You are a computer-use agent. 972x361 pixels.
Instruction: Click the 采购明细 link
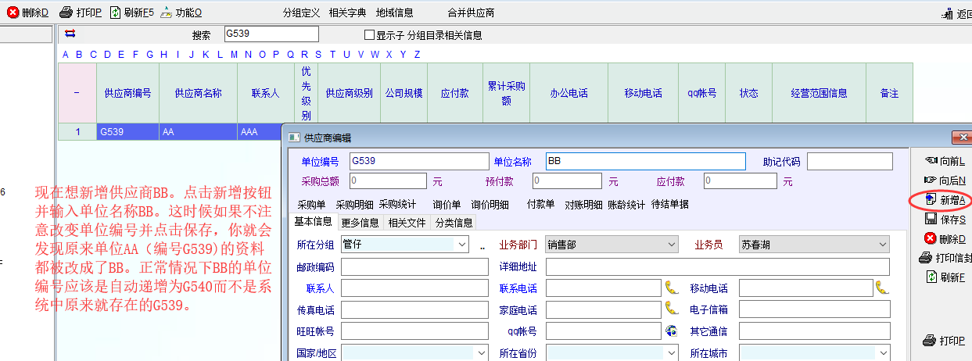[354, 205]
